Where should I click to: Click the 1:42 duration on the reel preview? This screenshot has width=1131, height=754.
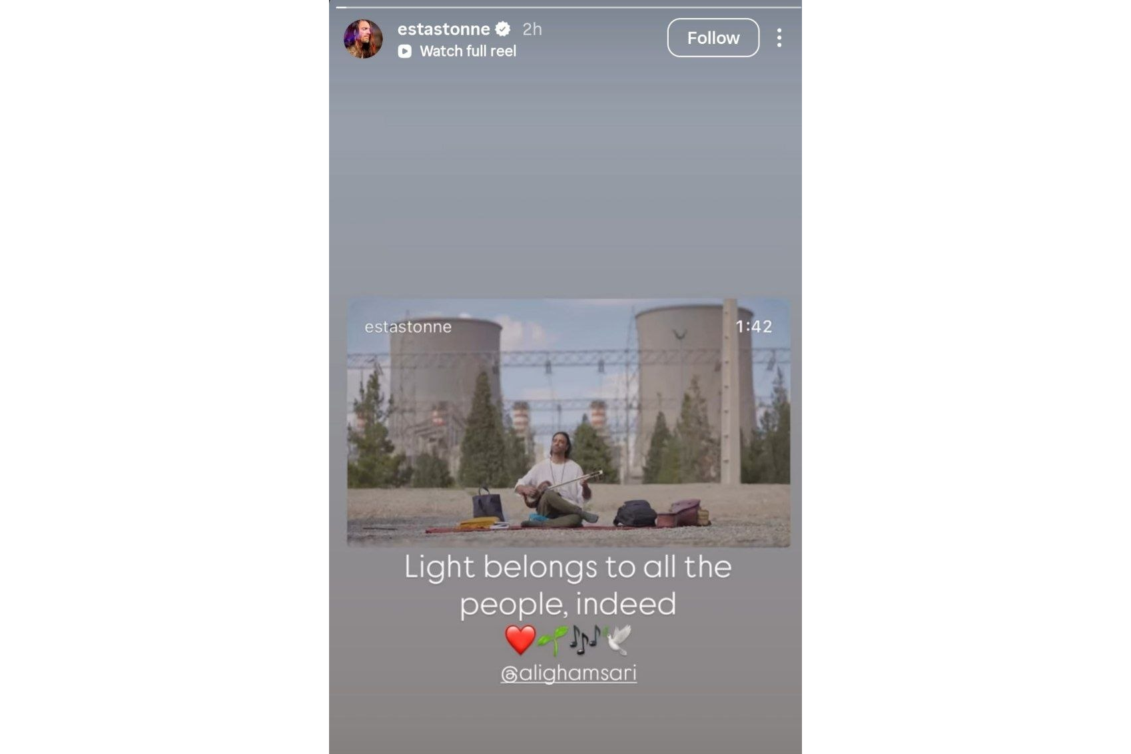click(753, 326)
